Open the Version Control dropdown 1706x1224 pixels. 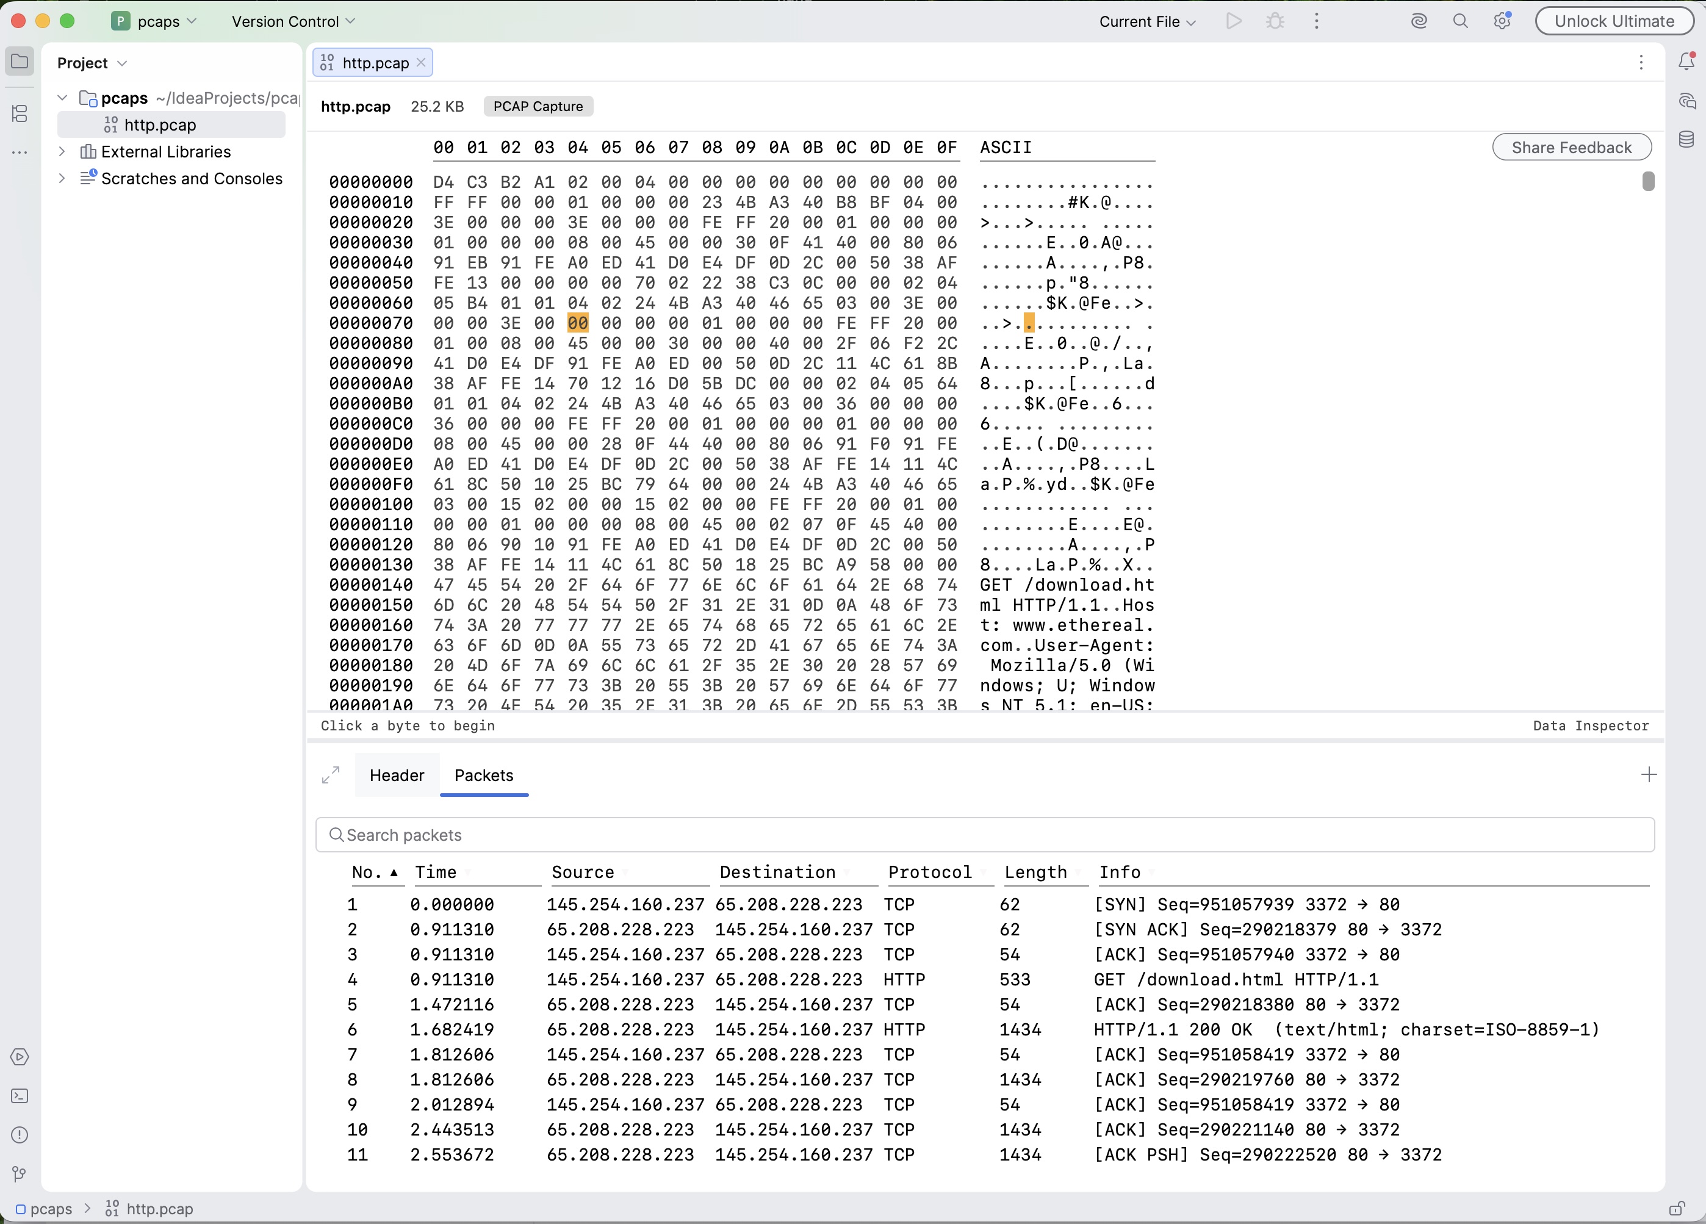293,21
